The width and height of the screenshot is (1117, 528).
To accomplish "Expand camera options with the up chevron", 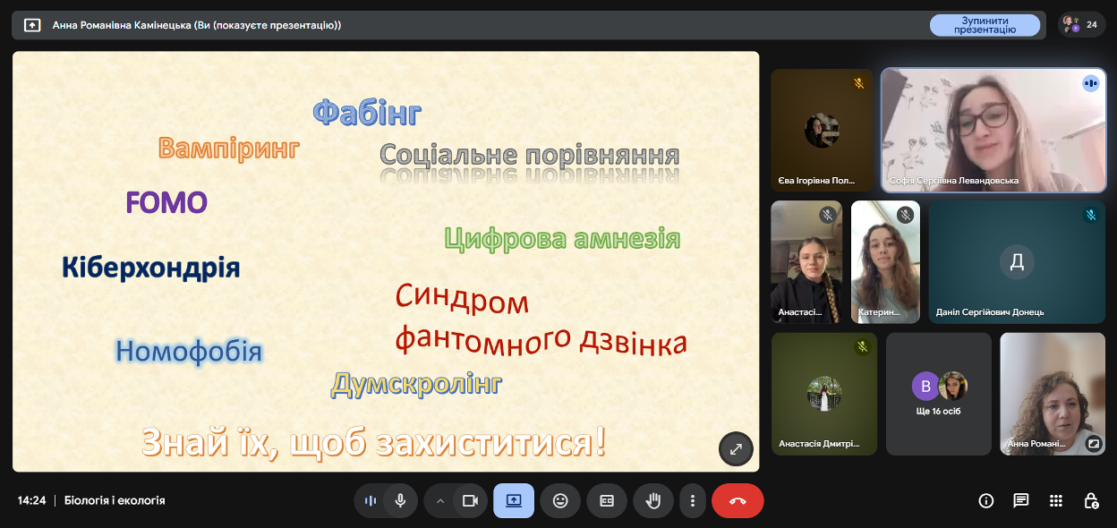I will click(x=439, y=501).
